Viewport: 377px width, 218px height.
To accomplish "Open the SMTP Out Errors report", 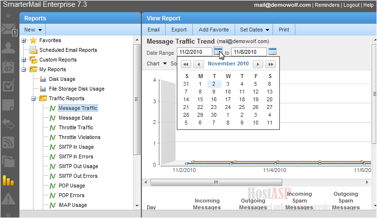I will tap(78, 176).
